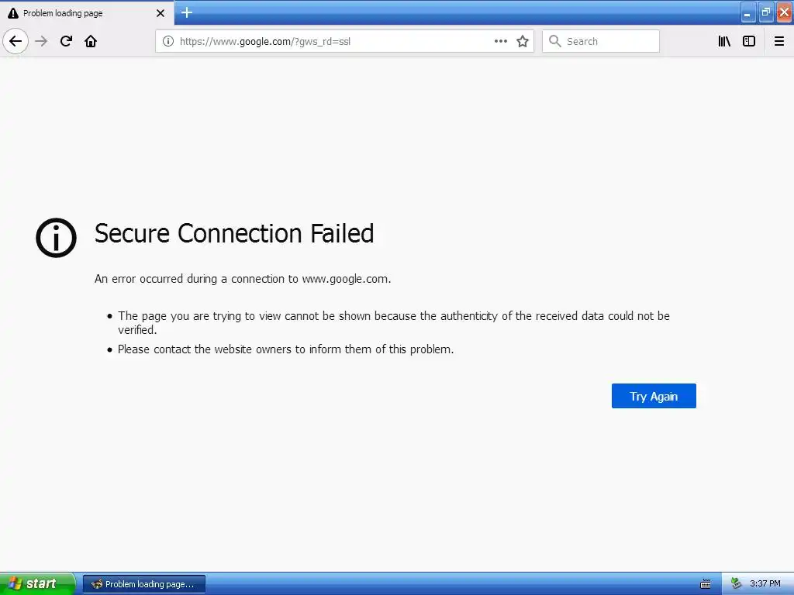Click the network tray icon

[x=736, y=583]
